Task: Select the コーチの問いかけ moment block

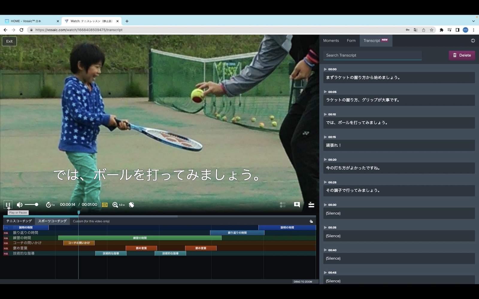Action: [x=79, y=243]
